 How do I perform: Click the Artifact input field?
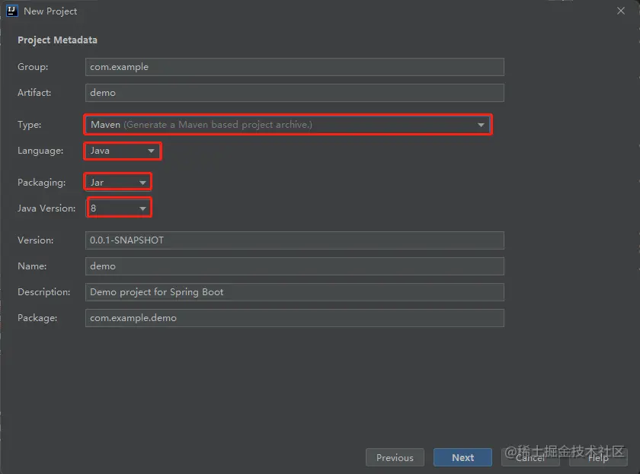click(x=294, y=93)
